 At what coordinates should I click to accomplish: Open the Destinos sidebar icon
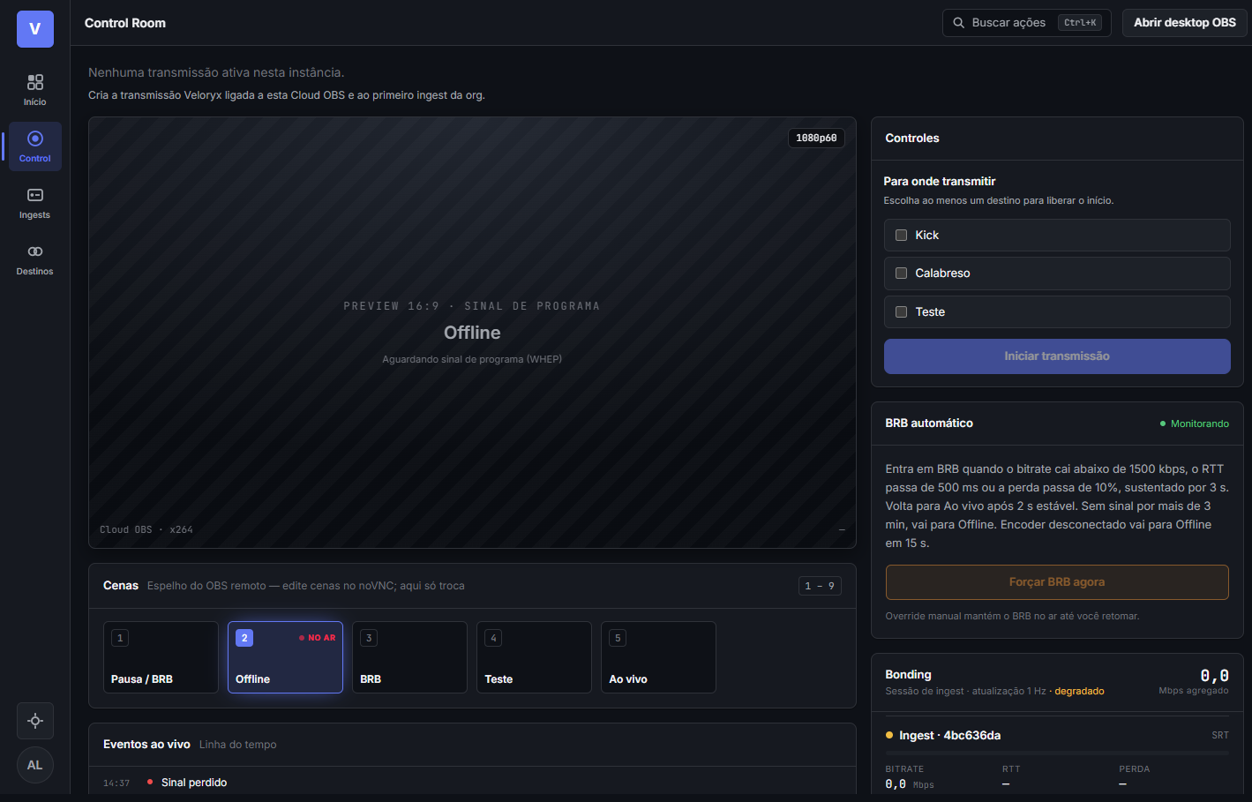35,259
